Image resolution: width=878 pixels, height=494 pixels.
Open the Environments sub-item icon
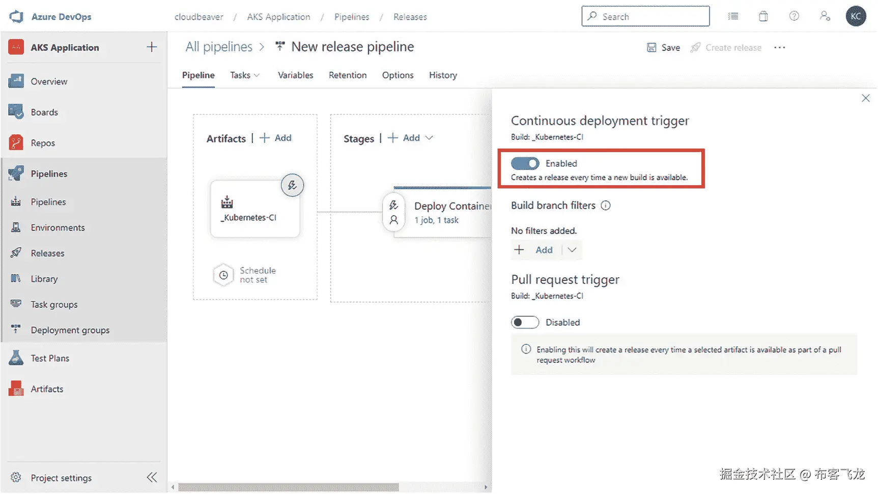[16, 227]
